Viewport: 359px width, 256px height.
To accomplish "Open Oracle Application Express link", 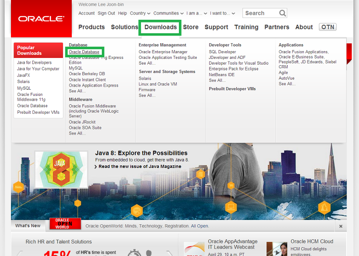I will point(94,86).
